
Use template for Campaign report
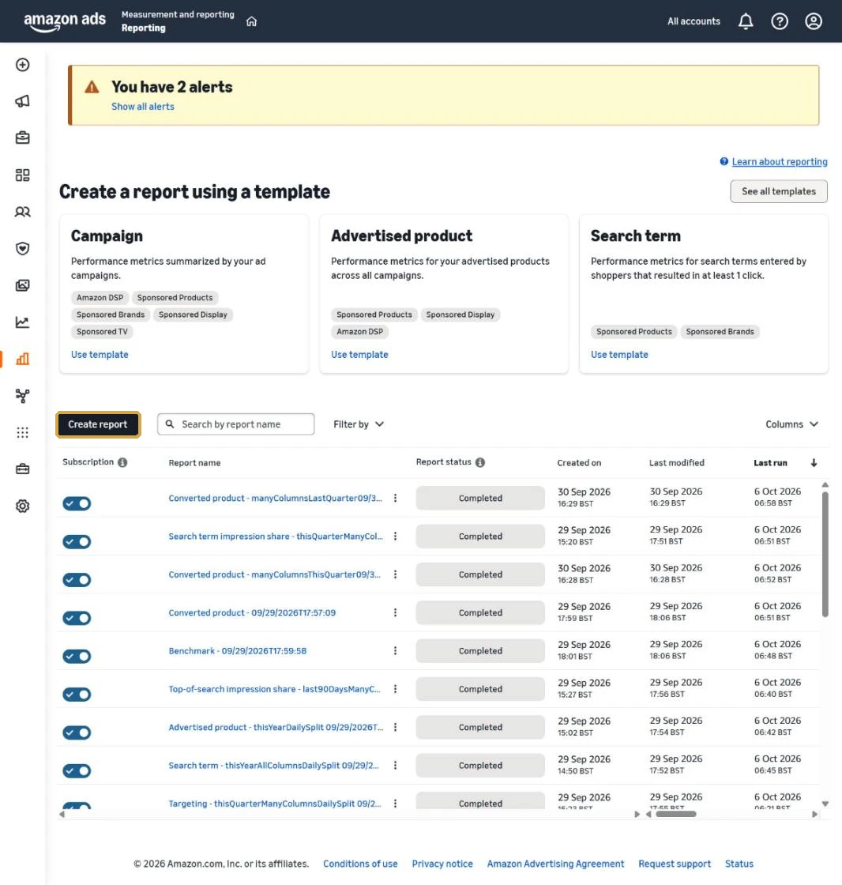(100, 355)
